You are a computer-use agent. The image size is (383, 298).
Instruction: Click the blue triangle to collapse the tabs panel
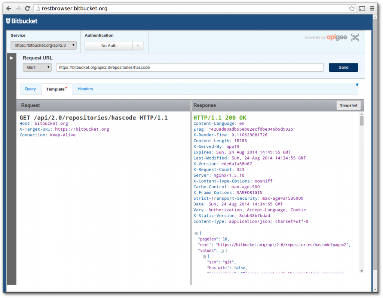tap(357, 85)
